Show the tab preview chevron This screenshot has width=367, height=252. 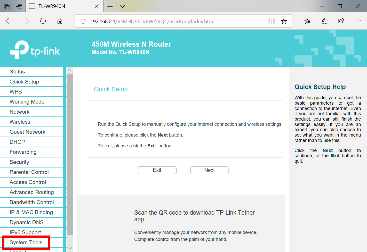click(122, 6)
